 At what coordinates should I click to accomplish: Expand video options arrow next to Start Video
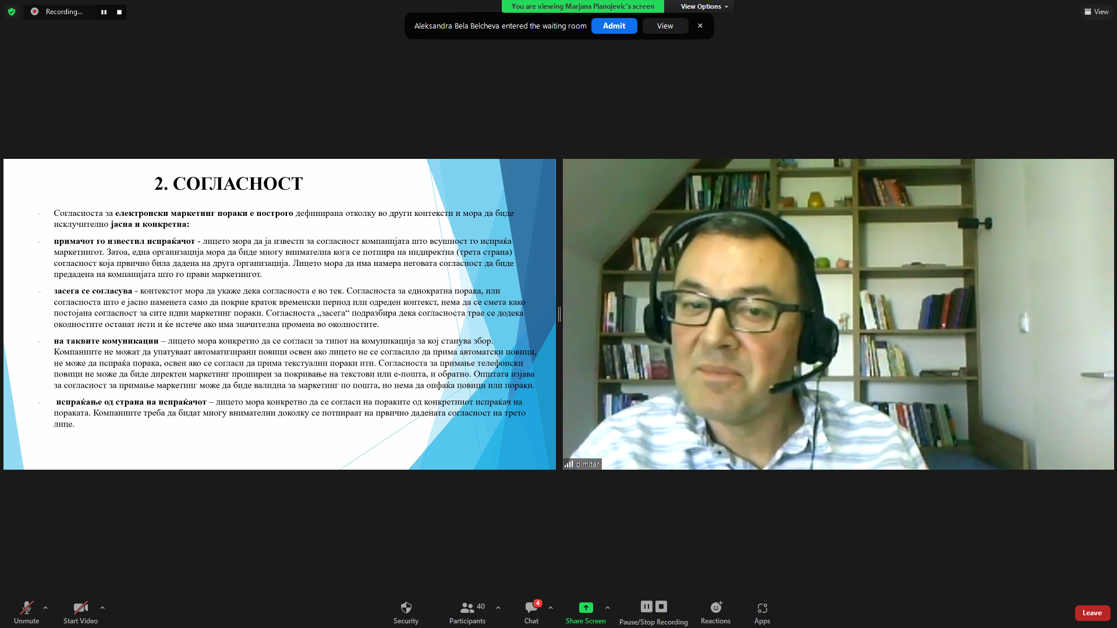point(102,608)
